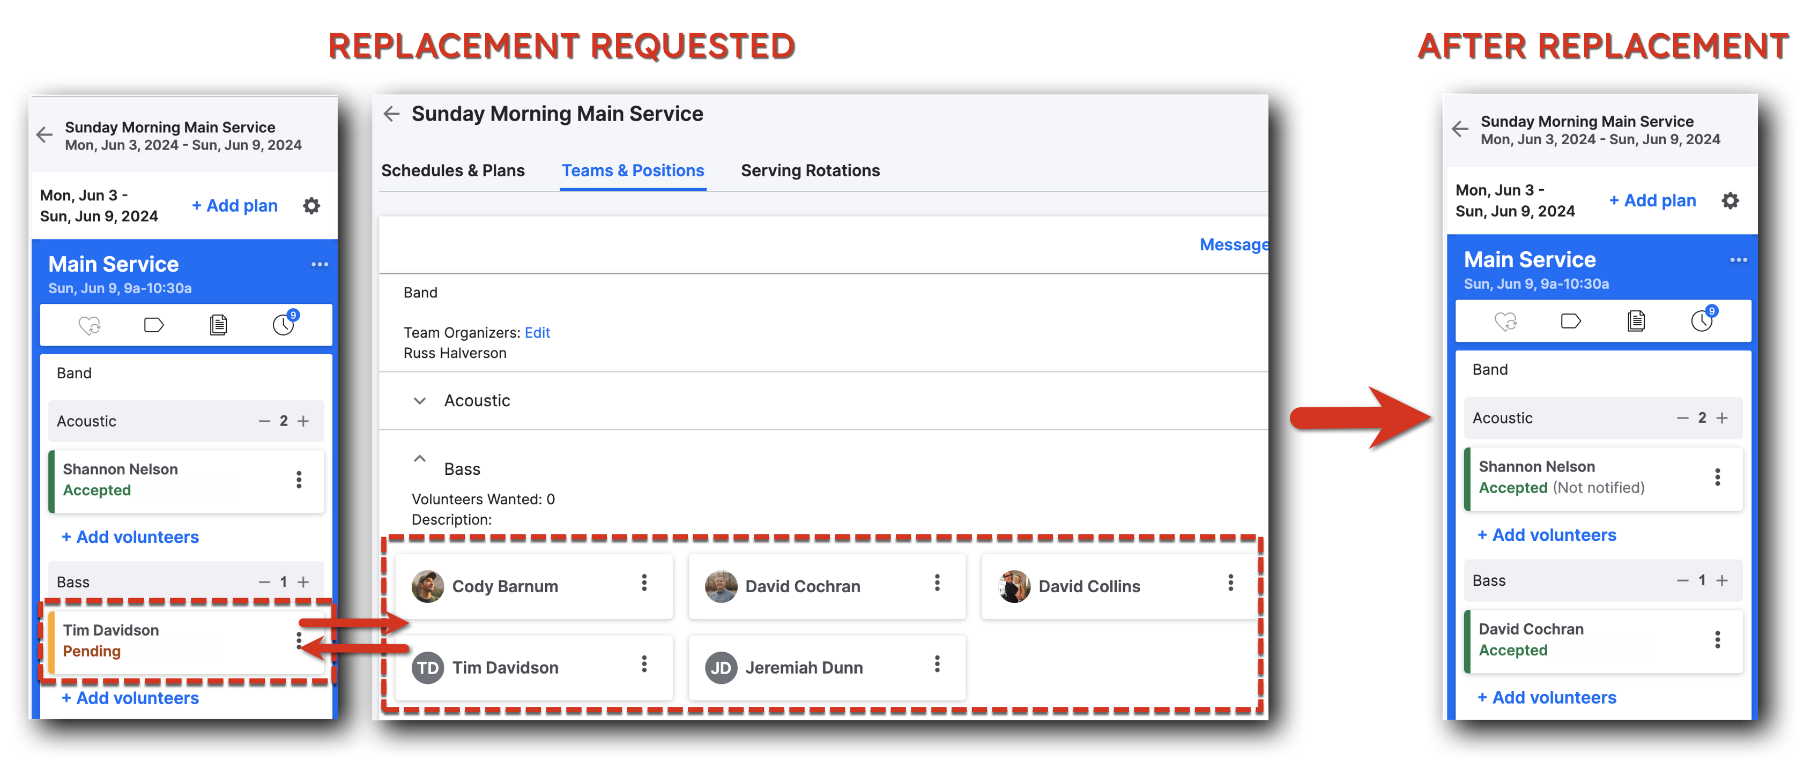This screenshot has height=761, width=1811.
Task: Go back using arrow beside center page title
Action: 391,114
